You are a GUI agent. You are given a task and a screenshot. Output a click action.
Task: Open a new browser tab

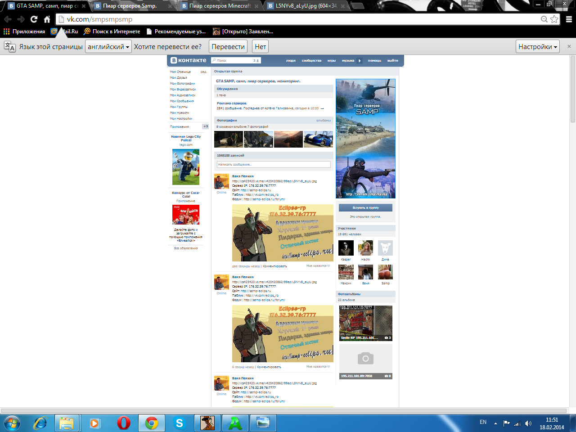pos(358,6)
